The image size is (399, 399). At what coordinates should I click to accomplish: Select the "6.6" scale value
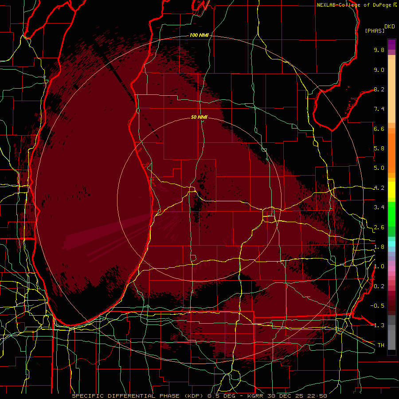point(379,129)
